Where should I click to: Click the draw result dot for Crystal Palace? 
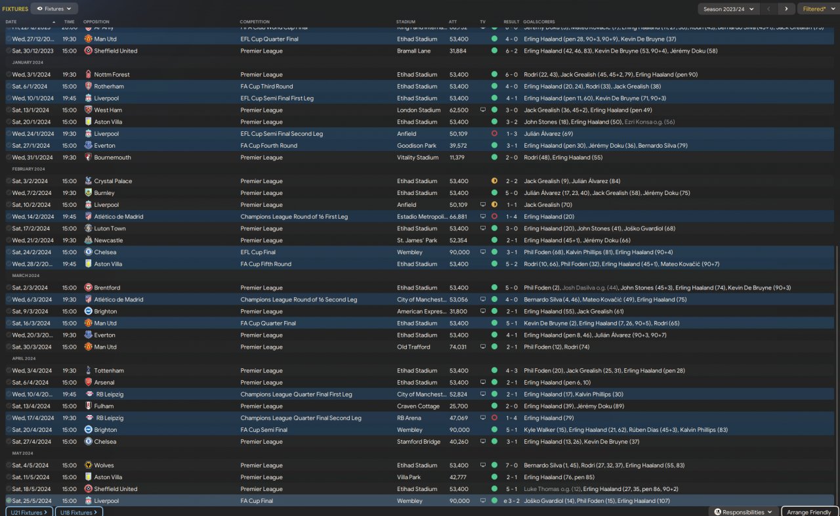coord(494,181)
